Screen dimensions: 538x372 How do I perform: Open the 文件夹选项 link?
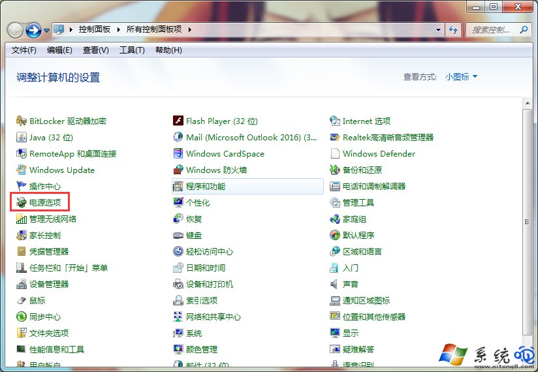49,333
